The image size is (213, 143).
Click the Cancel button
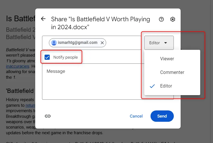click(x=136, y=116)
